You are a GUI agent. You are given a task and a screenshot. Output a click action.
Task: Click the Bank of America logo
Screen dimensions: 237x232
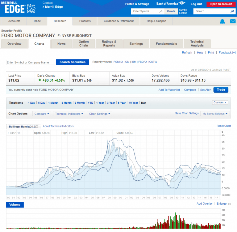point(171,3)
